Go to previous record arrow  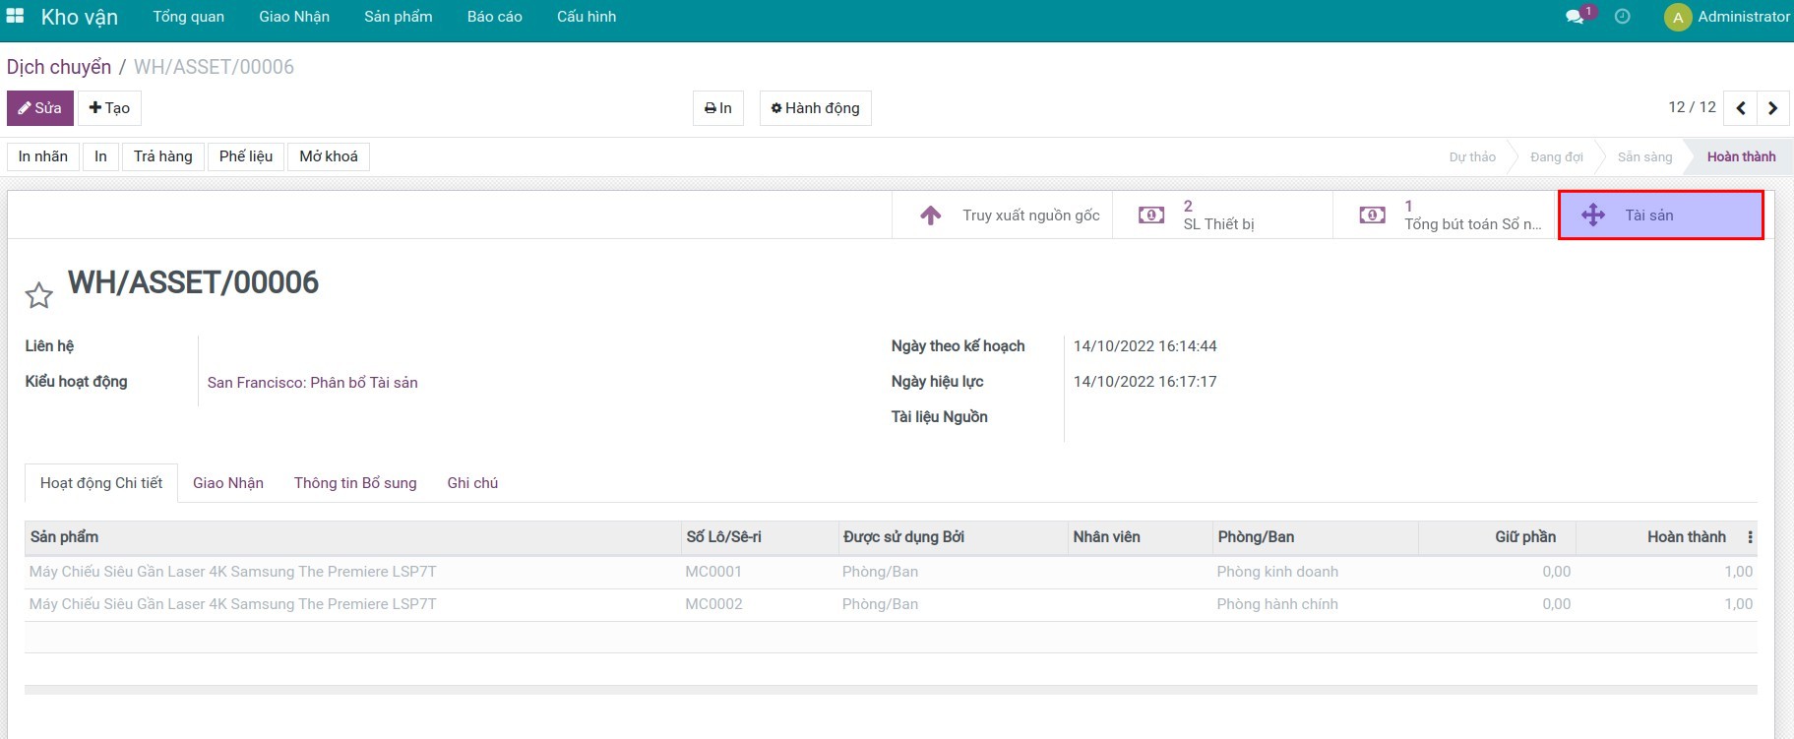(1741, 108)
